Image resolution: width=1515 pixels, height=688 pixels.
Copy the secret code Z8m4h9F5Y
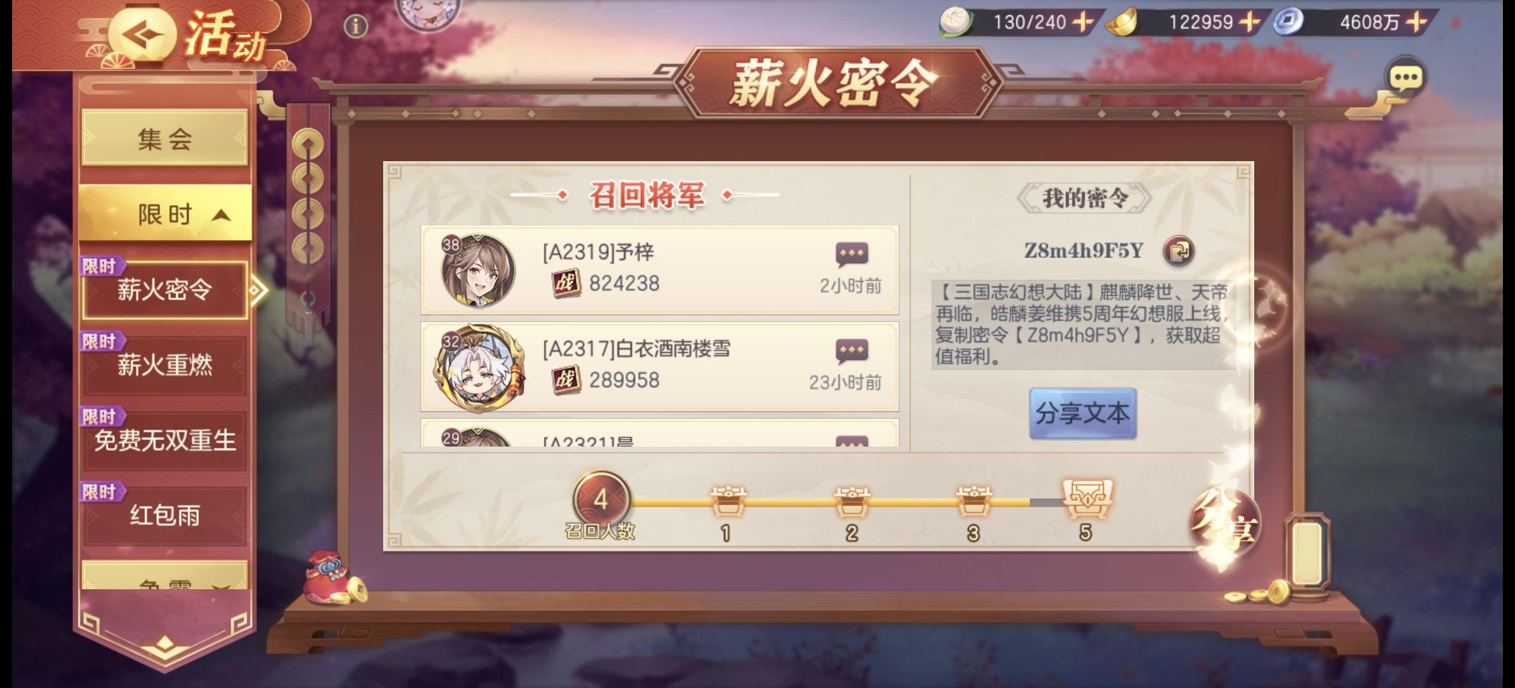[x=1178, y=250]
